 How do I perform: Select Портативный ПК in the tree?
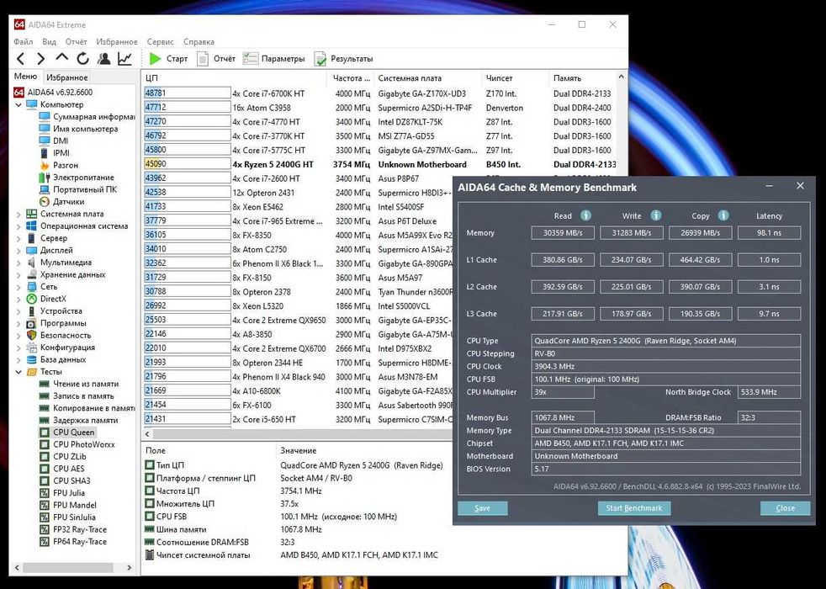78,189
